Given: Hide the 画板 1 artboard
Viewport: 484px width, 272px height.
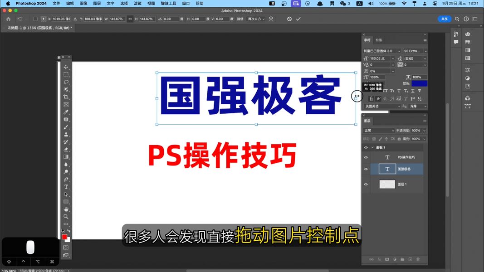Looking at the screenshot, I should pos(366,147).
